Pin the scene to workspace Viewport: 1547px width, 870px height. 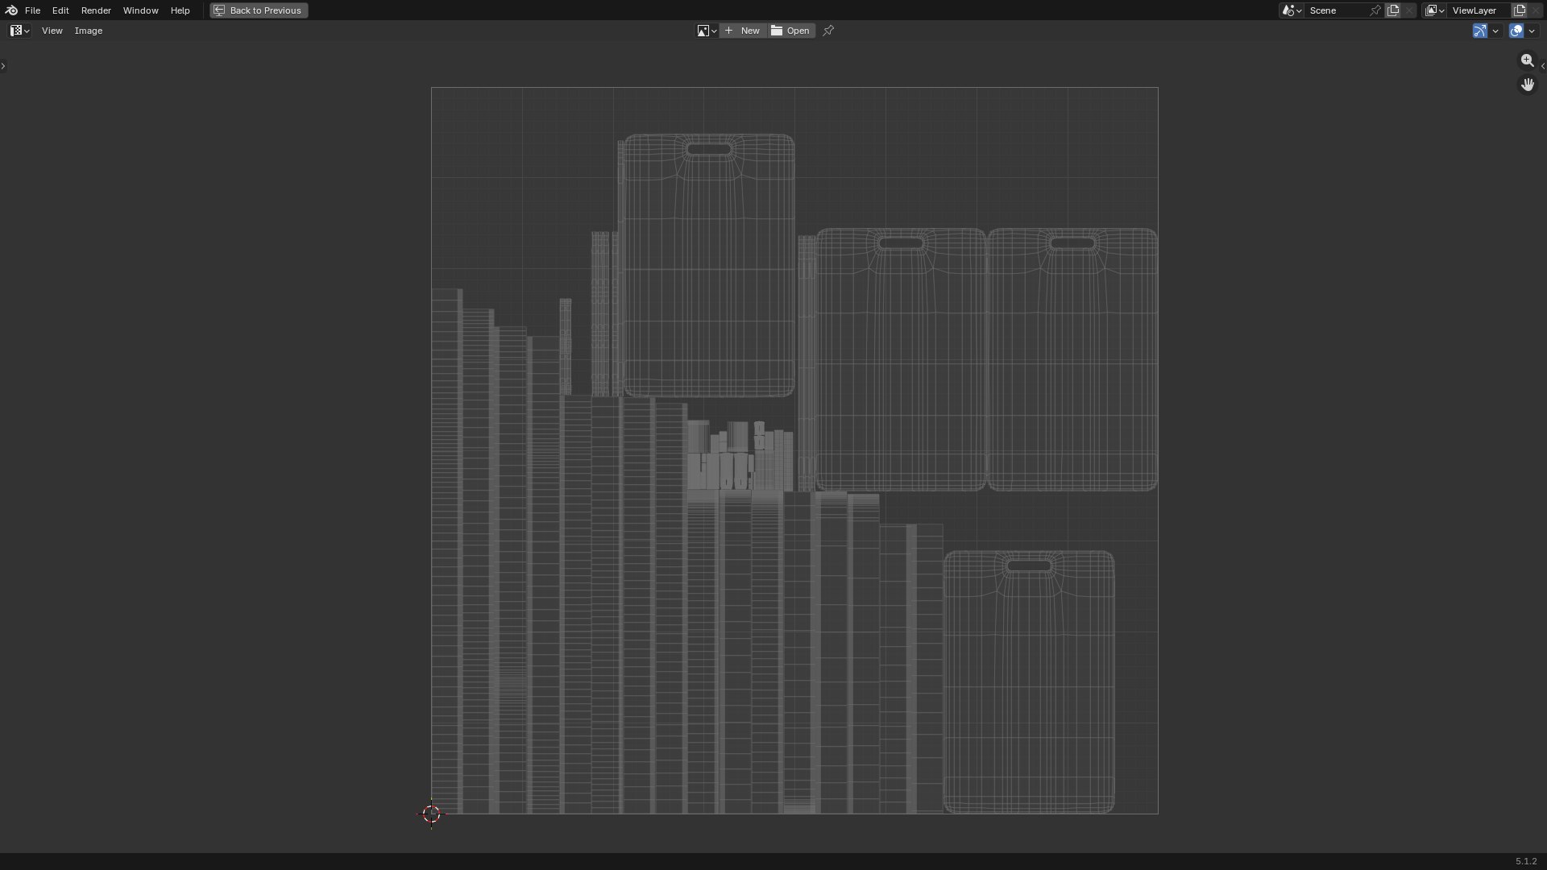pyautogui.click(x=1375, y=10)
